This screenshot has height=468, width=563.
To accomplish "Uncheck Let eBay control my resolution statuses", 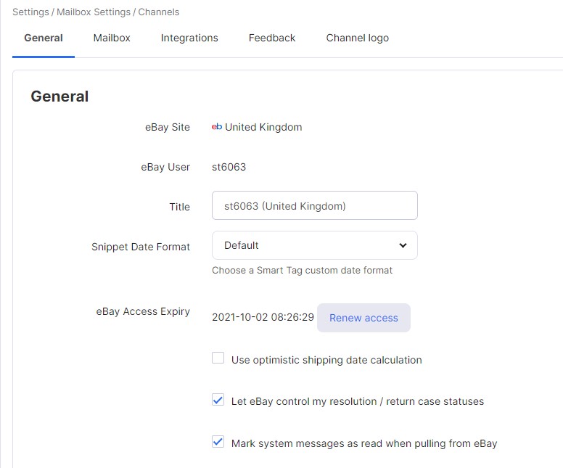I will (218, 400).
